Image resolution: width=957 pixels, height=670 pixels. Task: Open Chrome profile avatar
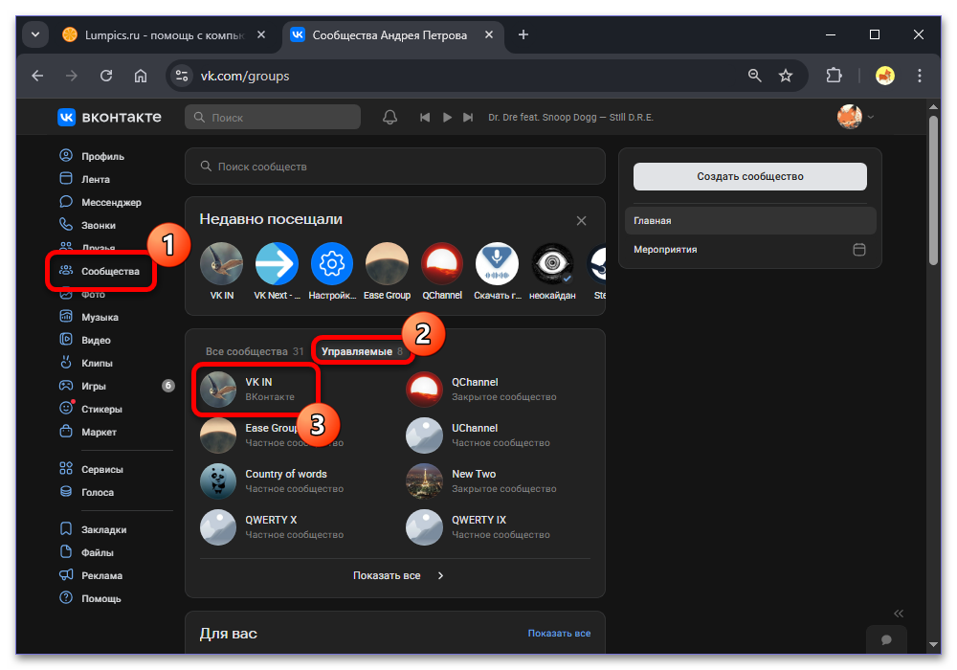point(885,76)
